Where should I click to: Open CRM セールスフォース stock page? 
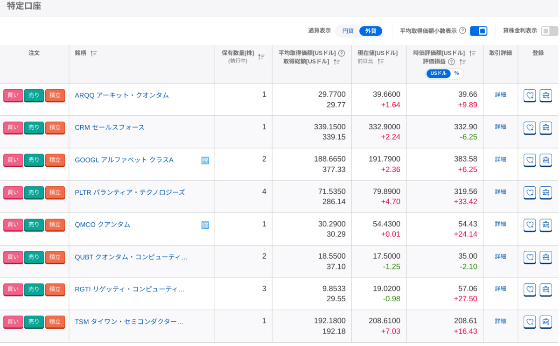click(x=110, y=127)
